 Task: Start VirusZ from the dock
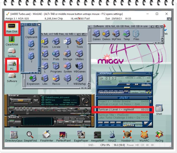click(x=112, y=136)
